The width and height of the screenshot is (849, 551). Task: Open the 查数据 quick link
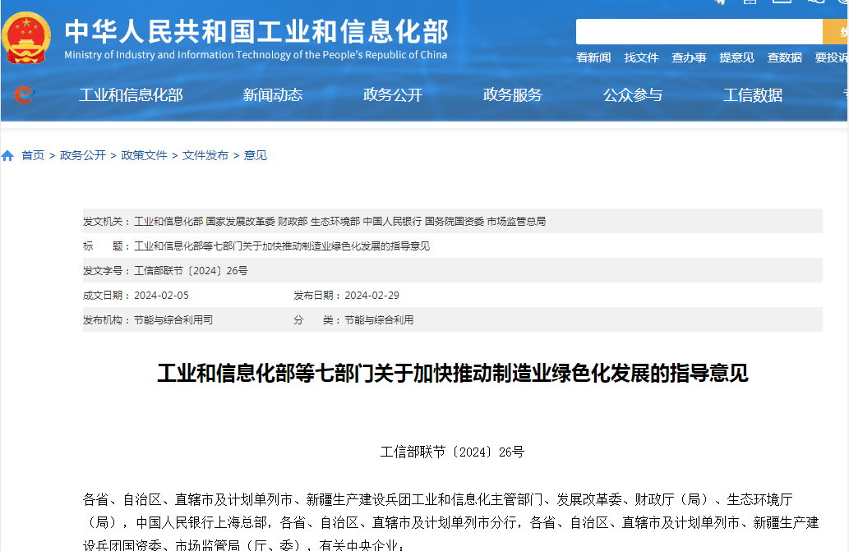pyautogui.click(x=785, y=57)
